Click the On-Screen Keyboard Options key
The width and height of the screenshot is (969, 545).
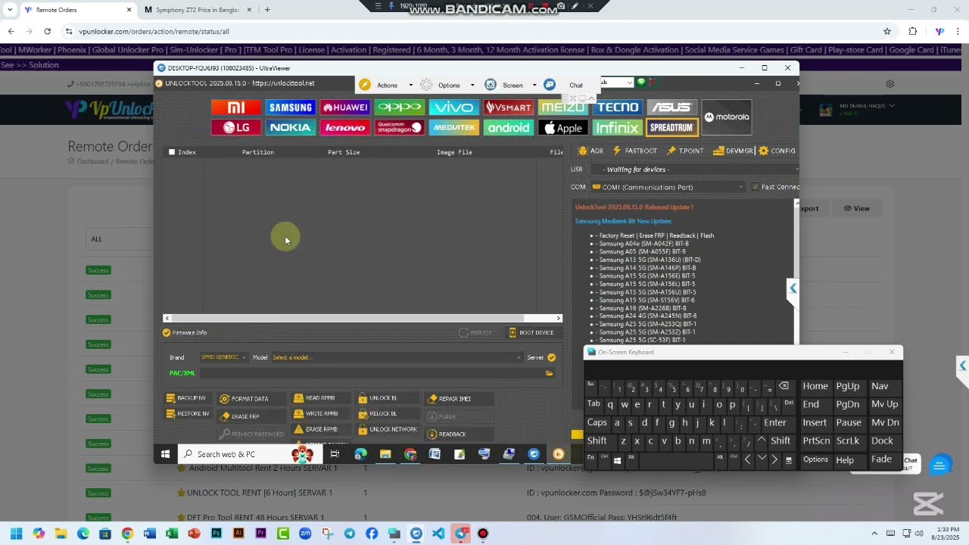tap(815, 459)
